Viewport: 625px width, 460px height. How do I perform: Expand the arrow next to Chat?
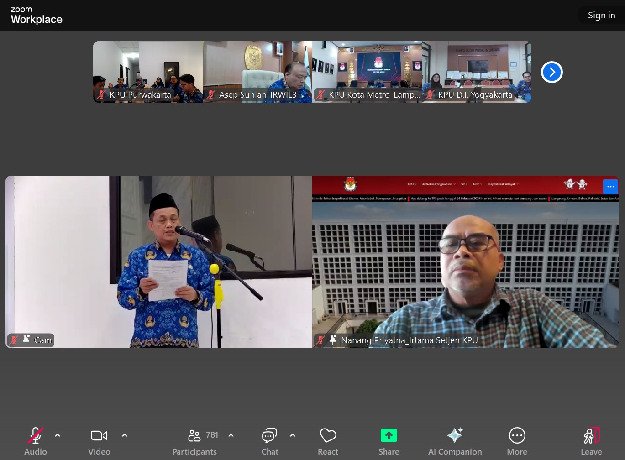[293, 435]
